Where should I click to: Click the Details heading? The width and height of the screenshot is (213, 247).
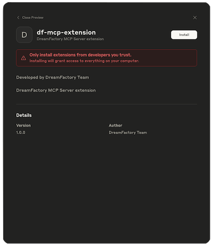click(24, 115)
